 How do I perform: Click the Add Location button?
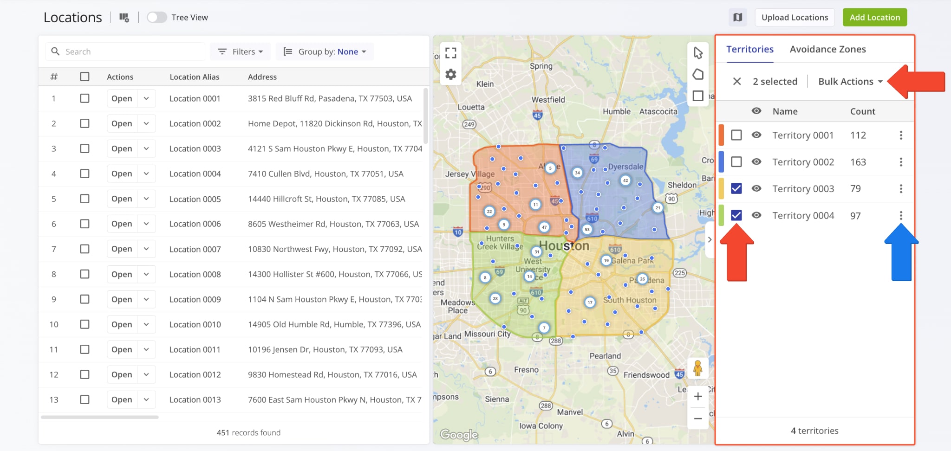pos(874,18)
